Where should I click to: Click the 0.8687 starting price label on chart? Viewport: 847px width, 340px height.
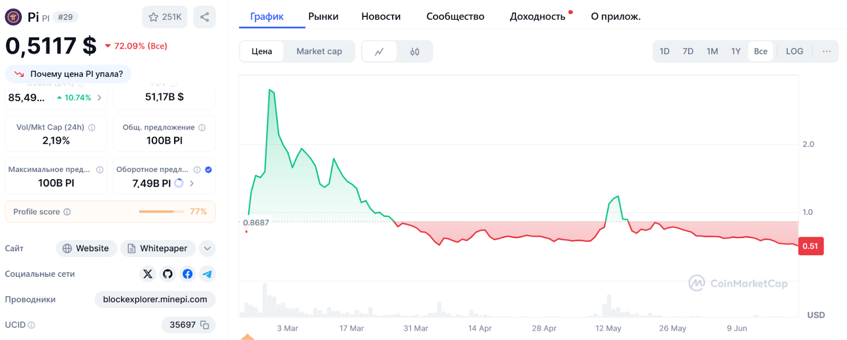tap(256, 223)
